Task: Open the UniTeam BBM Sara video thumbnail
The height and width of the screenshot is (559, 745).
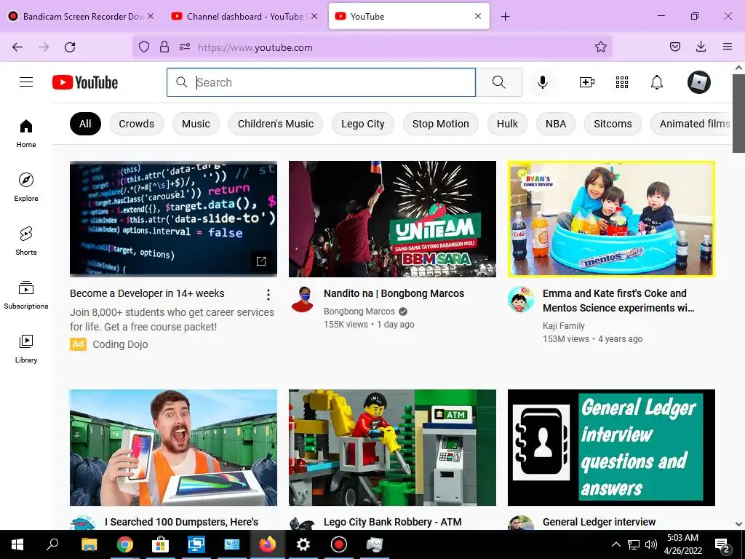Action: 392,219
